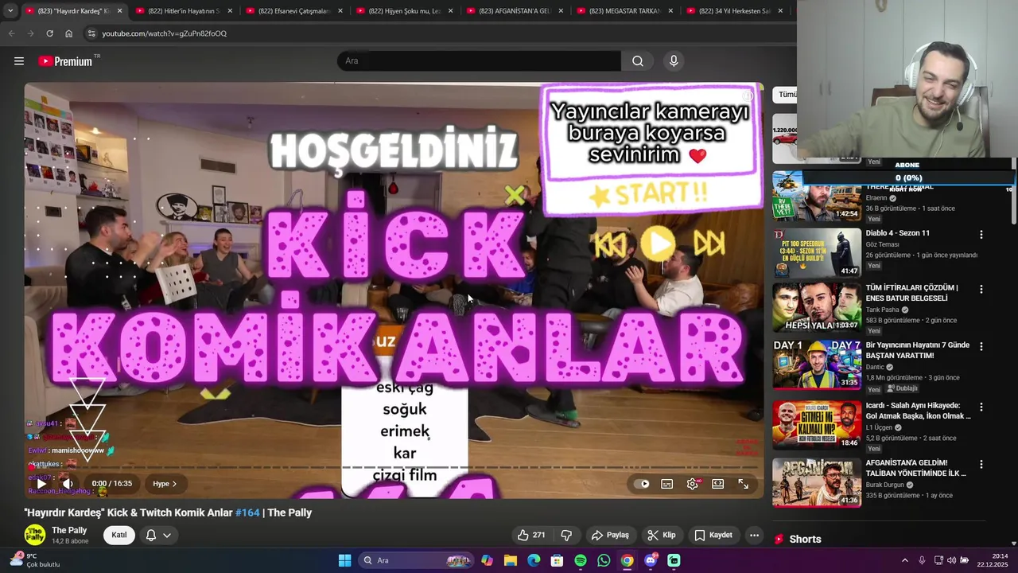Start voice search with microphone icon
The image size is (1018, 573).
click(674, 61)
